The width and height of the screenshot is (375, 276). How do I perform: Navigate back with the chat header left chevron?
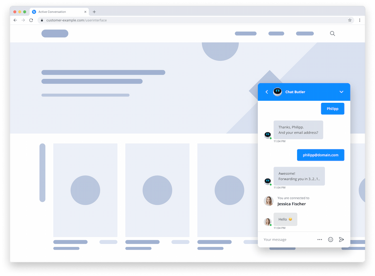pyautogui.click(x=267, y=92)
